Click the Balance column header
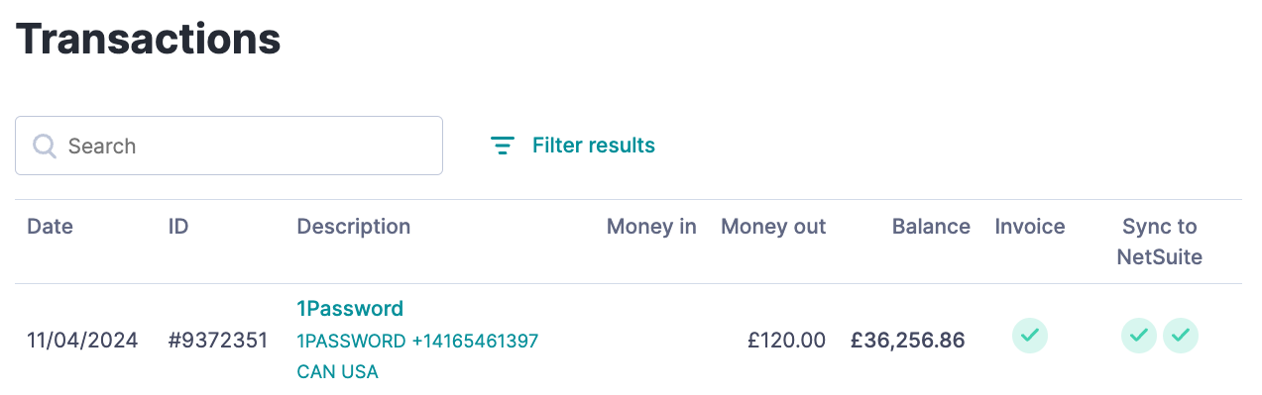 (931, 226)
